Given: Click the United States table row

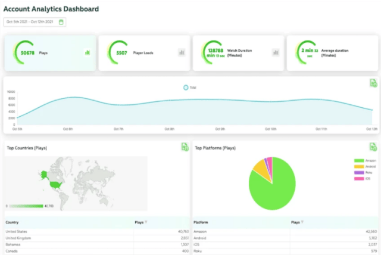Looking at the screenshot, I should [x=95, y=231].
